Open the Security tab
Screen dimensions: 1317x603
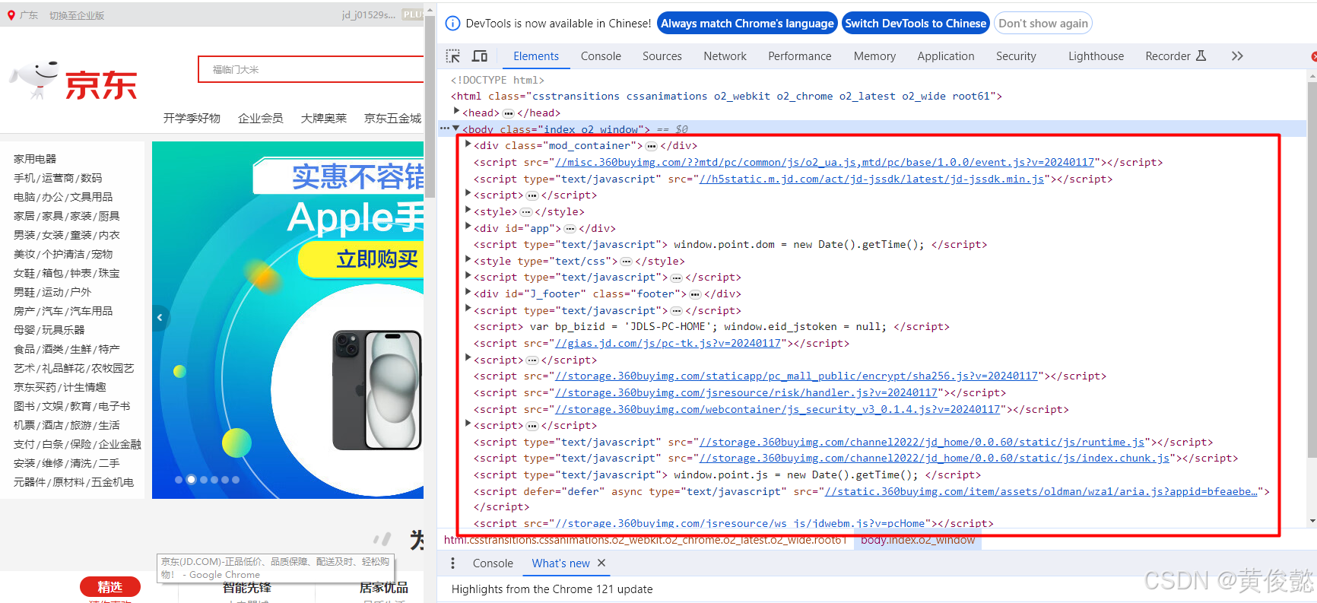click(x=1016, y=56)
